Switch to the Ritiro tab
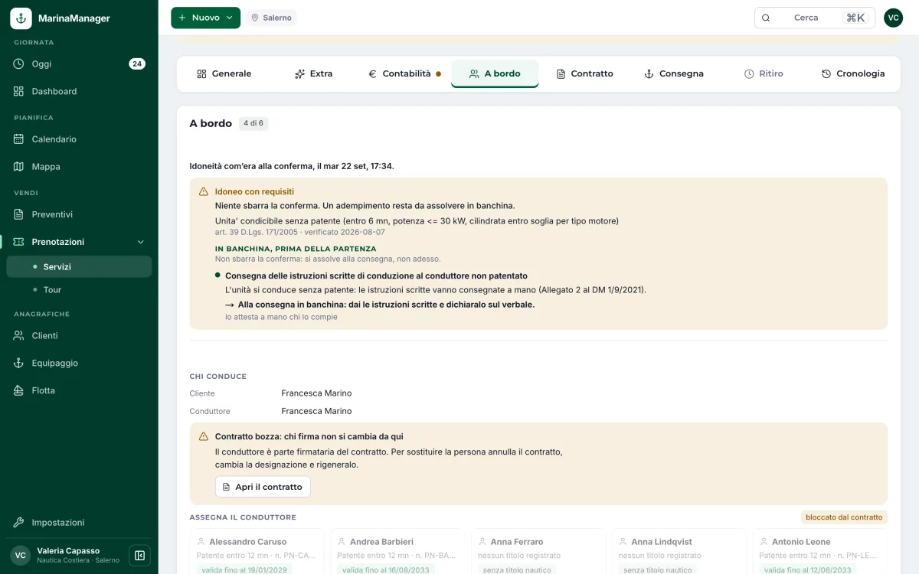This screenshot has width=919, height=574. [764, 73]
